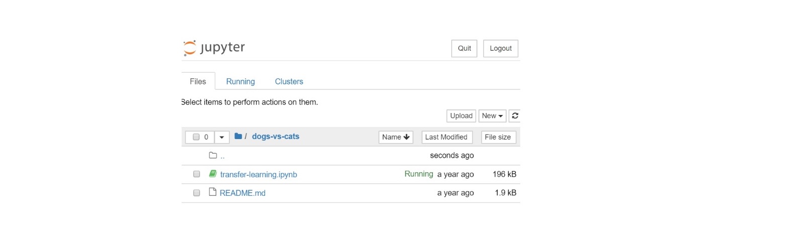805x245 pixels.
Task: Expand the New dropdown menu
Action: 492,116
